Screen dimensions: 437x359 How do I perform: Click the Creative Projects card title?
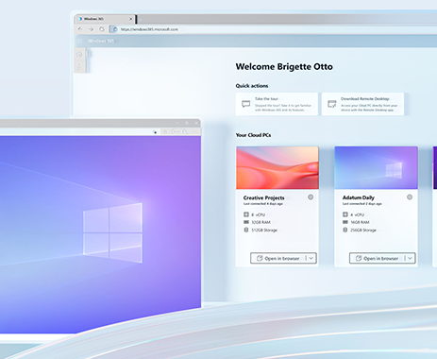[263, 197]
